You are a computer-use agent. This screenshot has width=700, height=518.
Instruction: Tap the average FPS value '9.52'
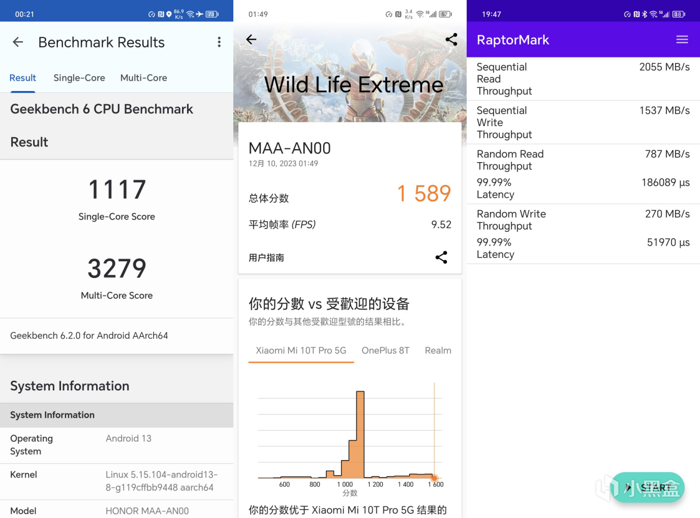point(441,225)
